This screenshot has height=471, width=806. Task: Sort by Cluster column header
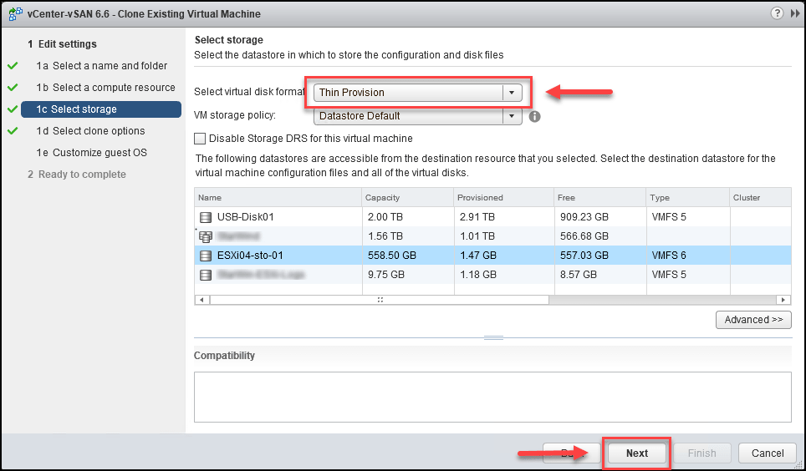click(x=760, y=198)
